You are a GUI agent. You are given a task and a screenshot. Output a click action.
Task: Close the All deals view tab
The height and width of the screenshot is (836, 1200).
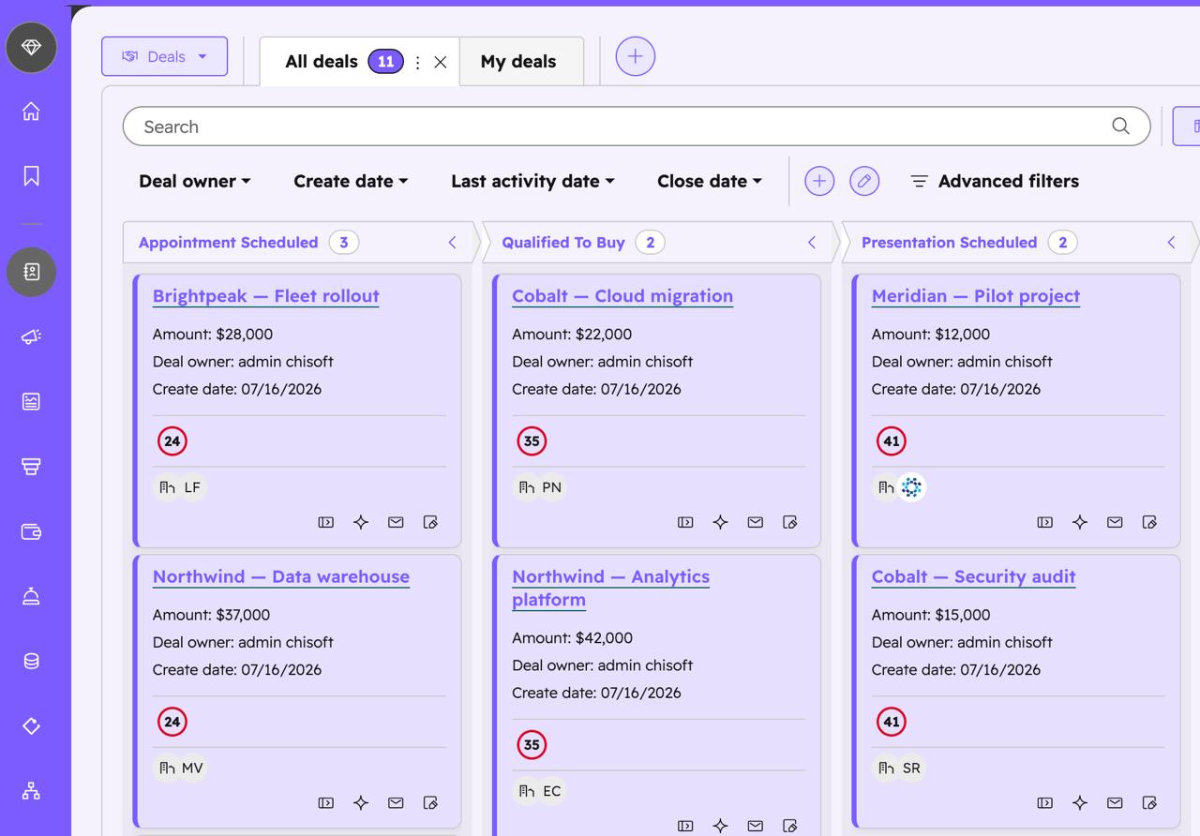point(441,62)
